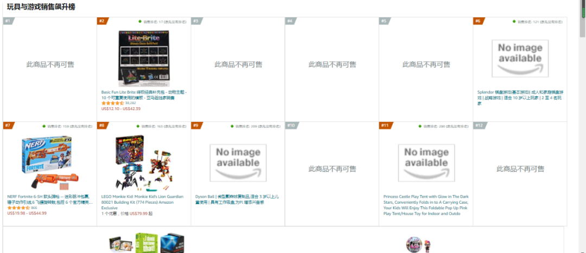
Task: Open the green 'I should have known that!' box thumbnail
Action: (147, 243)
